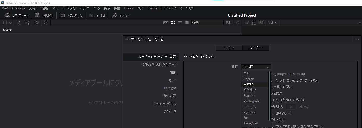This screenshot has height=128, width=362.
Task: Open the 編集 menu in the menu bar
Action: 45,8
